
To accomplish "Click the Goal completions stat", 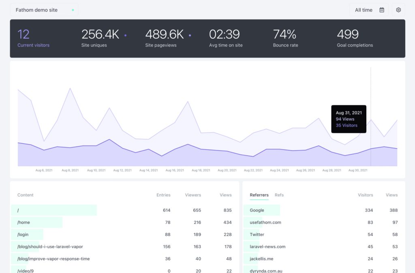I will pyautogui.click(x=355, y=38).
